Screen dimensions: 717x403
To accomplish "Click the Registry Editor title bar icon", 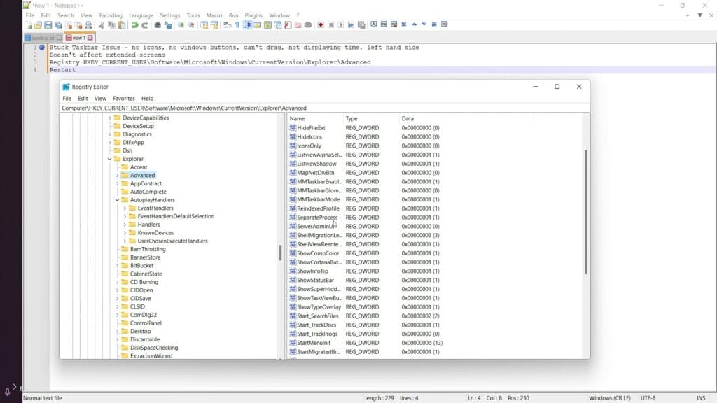I will [66, 87].
